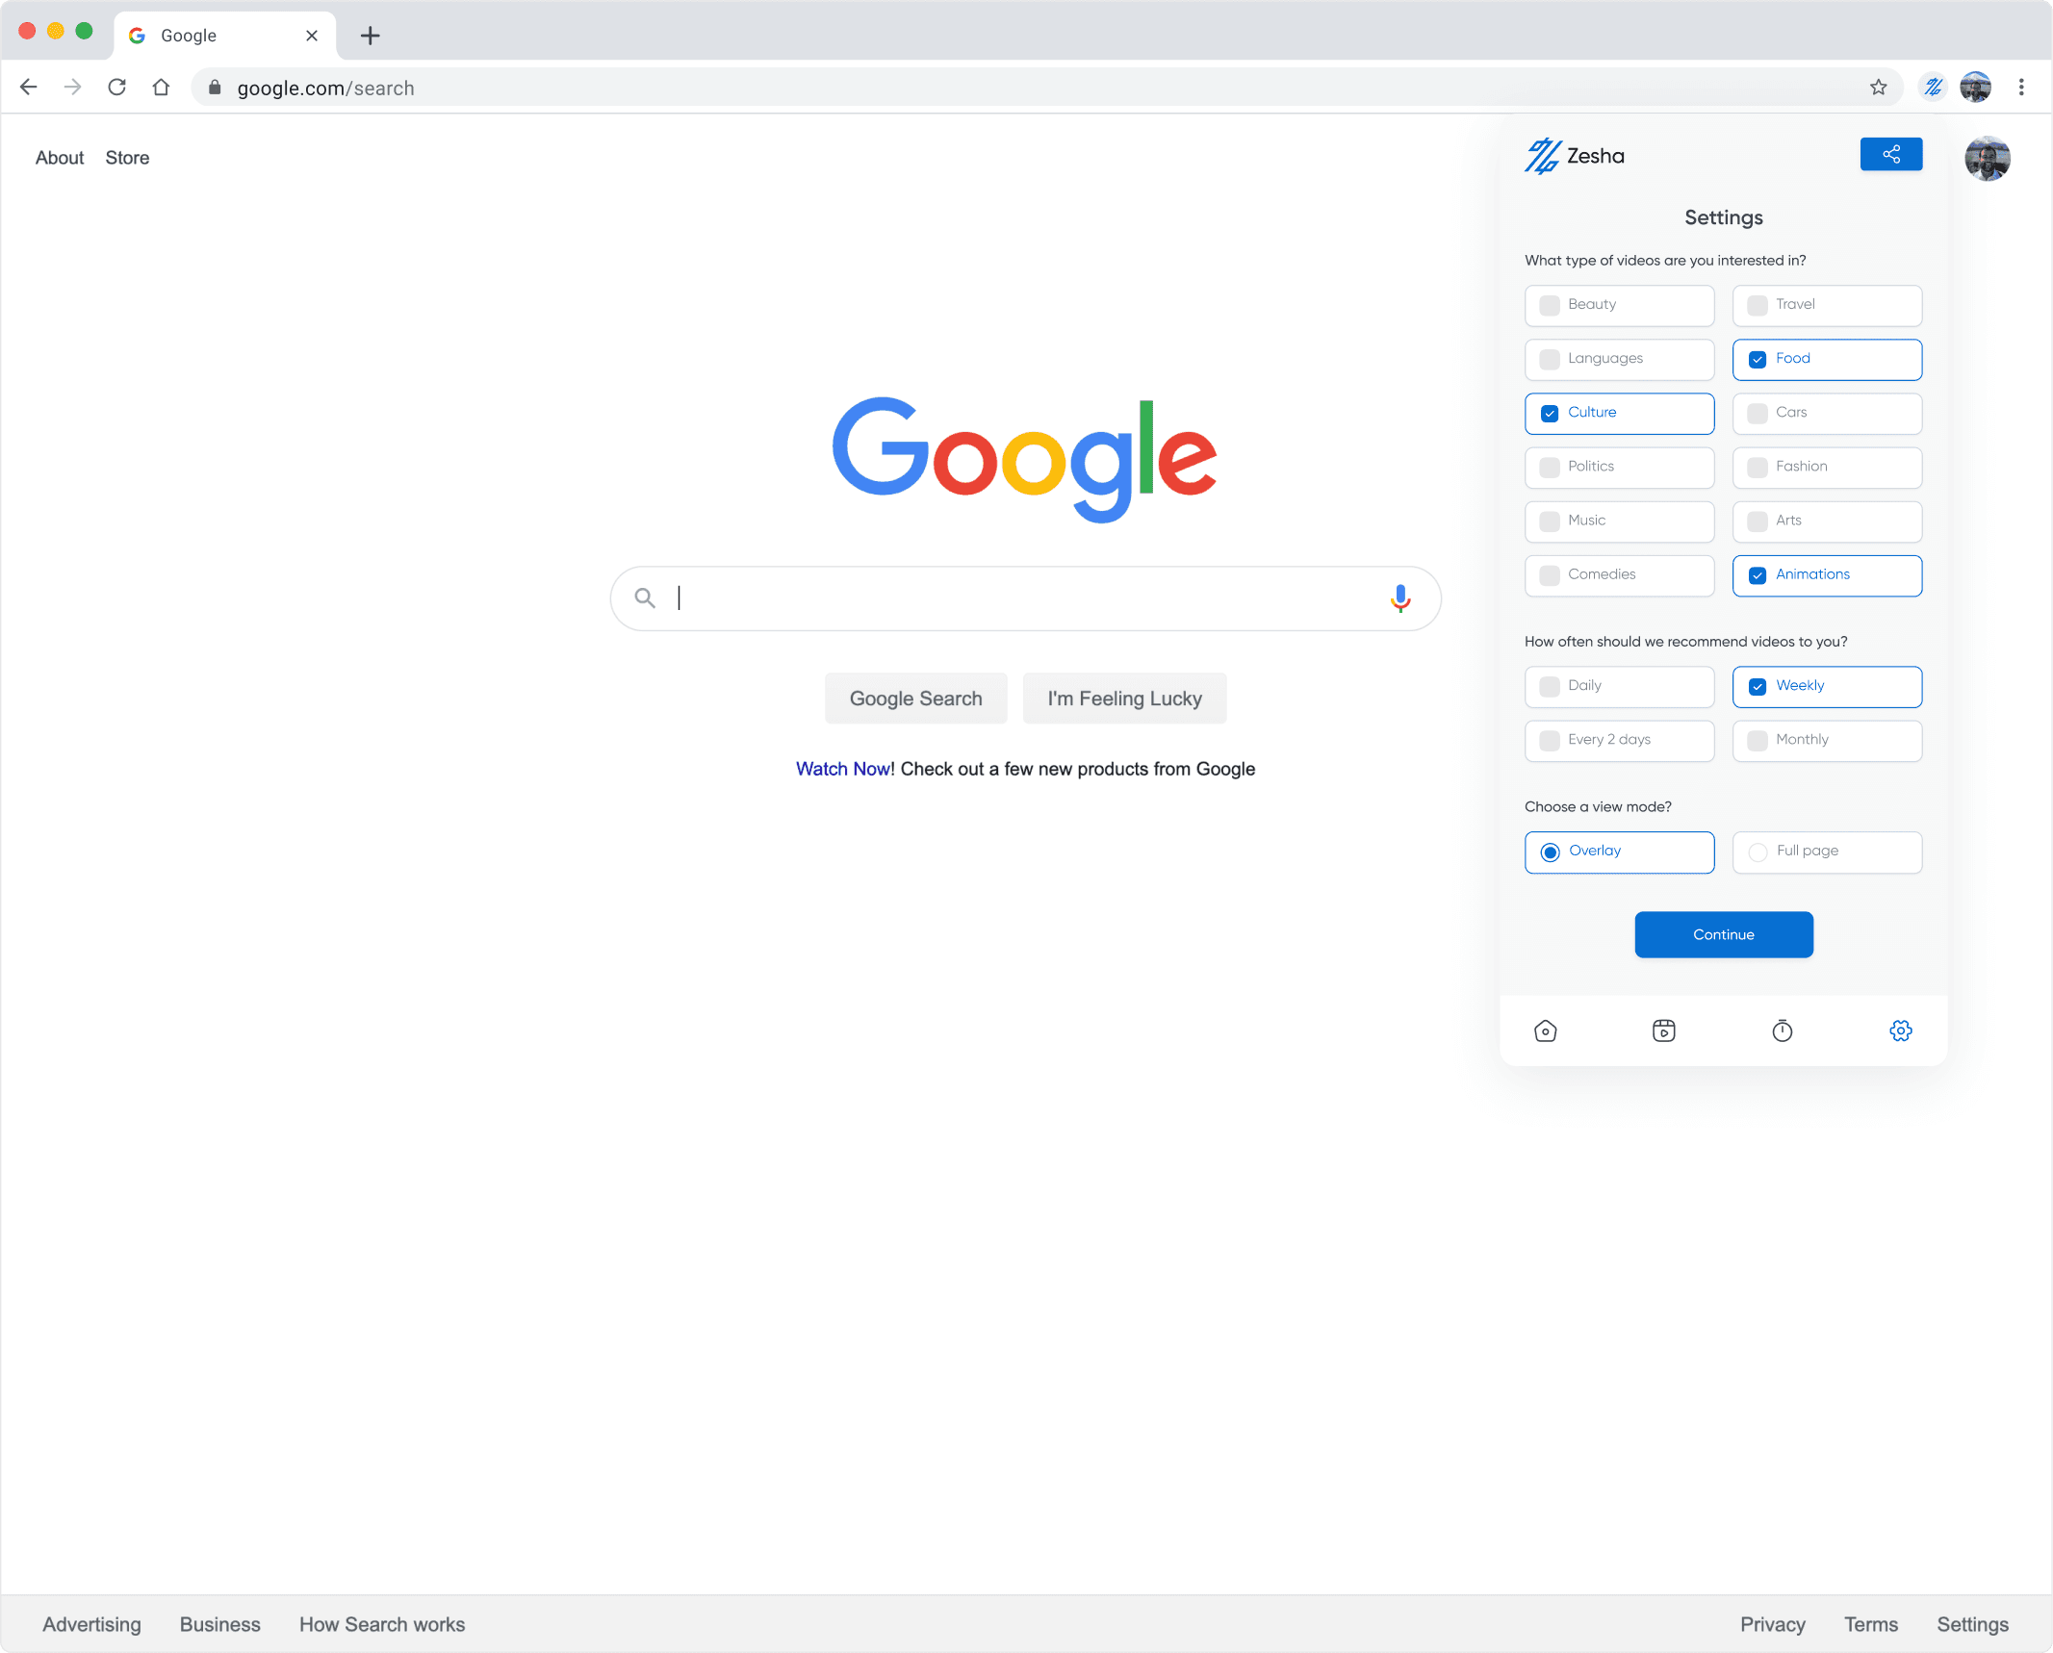Select the Full page view mode

tap(1827, 852)
